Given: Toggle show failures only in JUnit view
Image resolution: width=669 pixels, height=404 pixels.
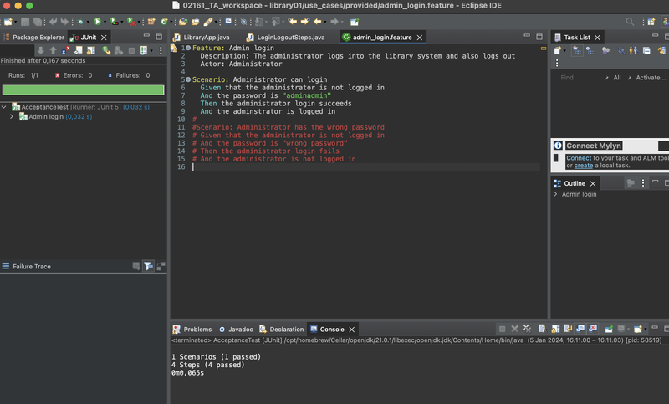Looking at the screenshot, I should [x=65, y=50].
